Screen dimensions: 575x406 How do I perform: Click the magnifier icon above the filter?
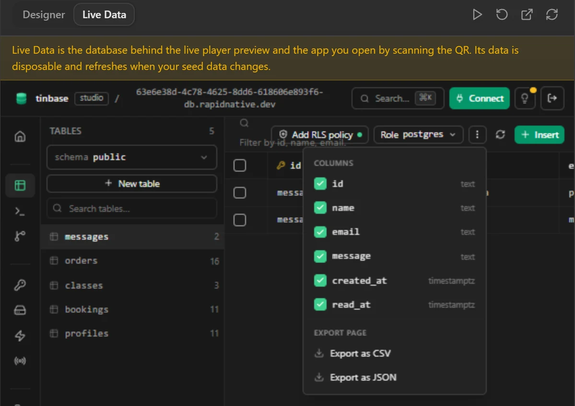point(244,123)
